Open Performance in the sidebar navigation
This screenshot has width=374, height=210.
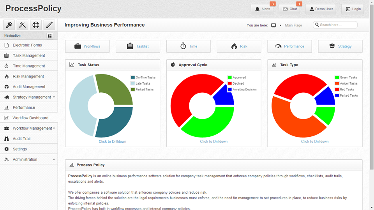point(29,108)
